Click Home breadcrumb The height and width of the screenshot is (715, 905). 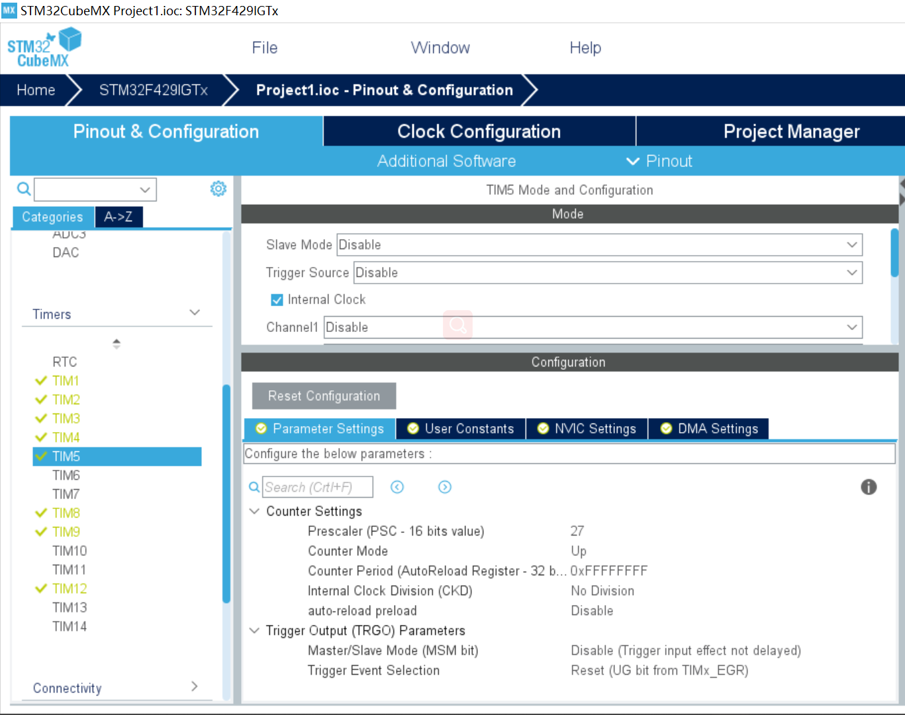[36, 90]
